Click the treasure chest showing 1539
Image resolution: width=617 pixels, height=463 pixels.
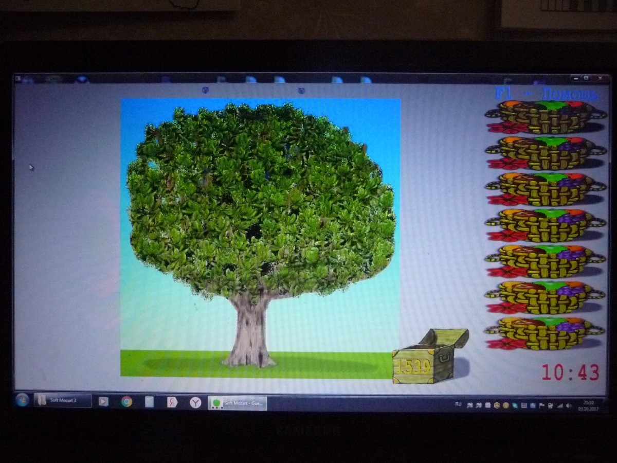(x=430, y=357)
